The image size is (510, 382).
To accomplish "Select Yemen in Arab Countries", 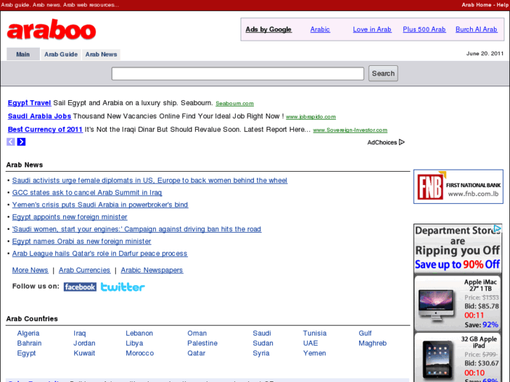I will click(x=314, y=353).
